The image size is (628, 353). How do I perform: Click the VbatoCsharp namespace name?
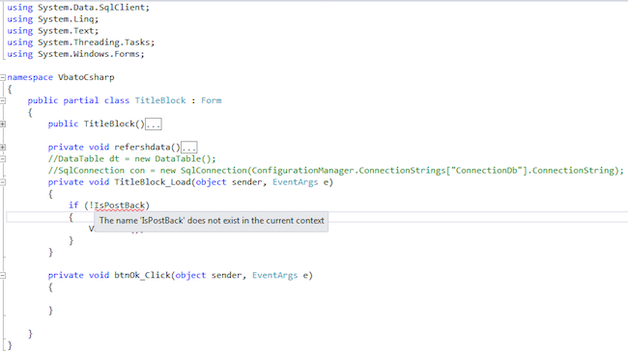click(86, 77)
